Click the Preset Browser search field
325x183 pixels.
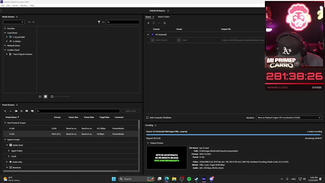78,111
